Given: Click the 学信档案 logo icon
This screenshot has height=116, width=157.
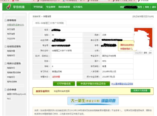Looking at the screenshot, I should click(x=9, y=7).
